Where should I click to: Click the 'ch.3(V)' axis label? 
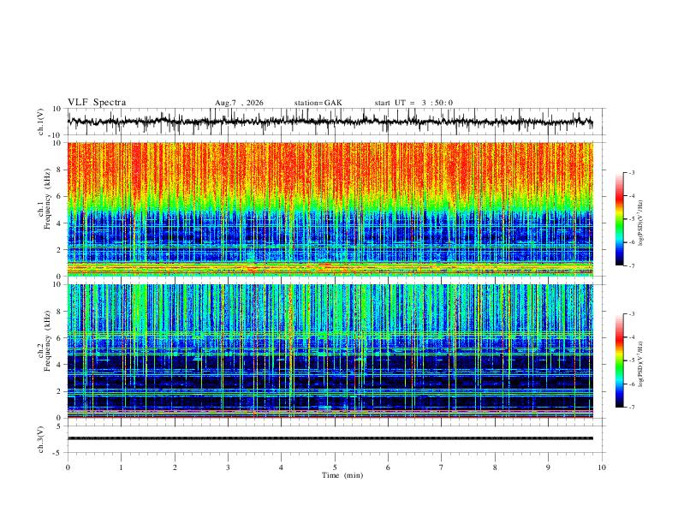click(41, 439)
